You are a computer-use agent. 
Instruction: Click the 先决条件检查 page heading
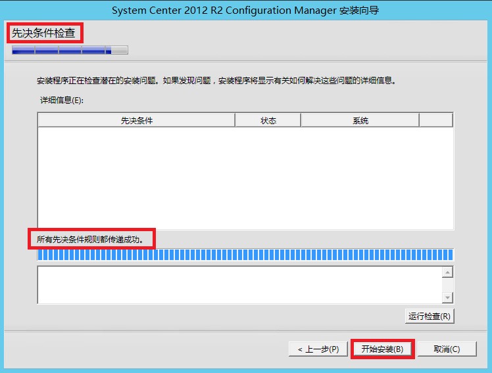pyautogui.click(x=43, y=33)
